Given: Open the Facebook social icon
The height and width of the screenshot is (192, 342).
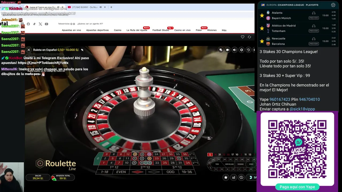Looking at the screenshot, I should click(x=28, y=24).
